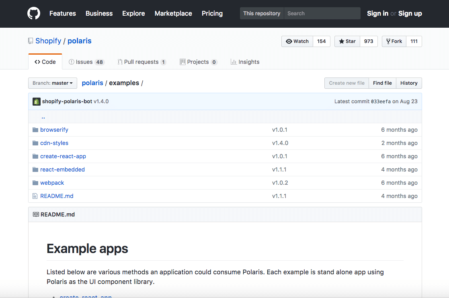Open the Insights tab
449x298 pixels.
coord(245,62)
